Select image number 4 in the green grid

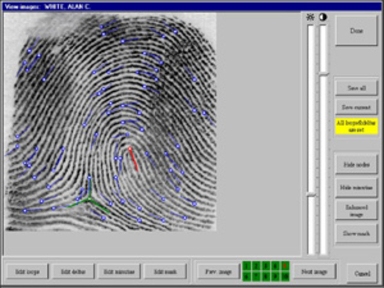click(275, 266)
